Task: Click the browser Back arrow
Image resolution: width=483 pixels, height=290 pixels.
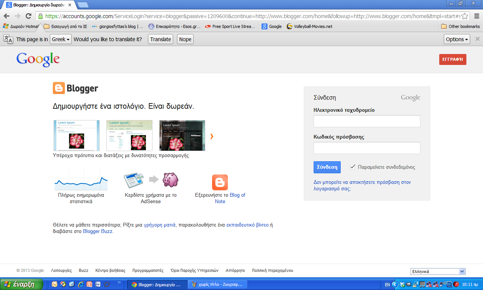Action: tap(6, 16)
